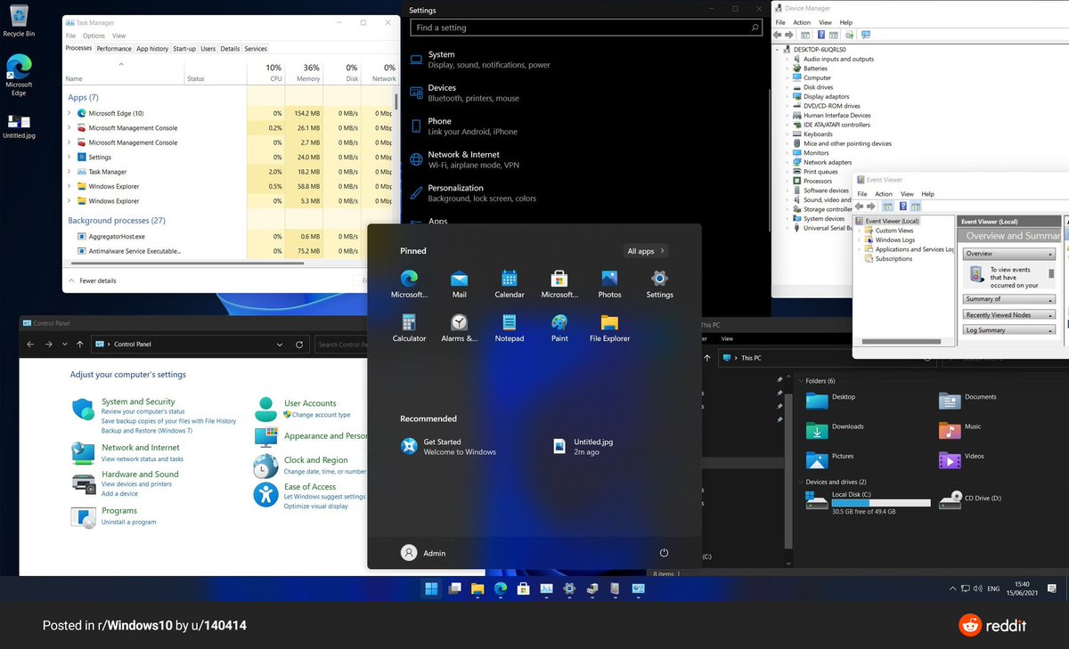Launch Calculator from Start menu

point(410,328)
